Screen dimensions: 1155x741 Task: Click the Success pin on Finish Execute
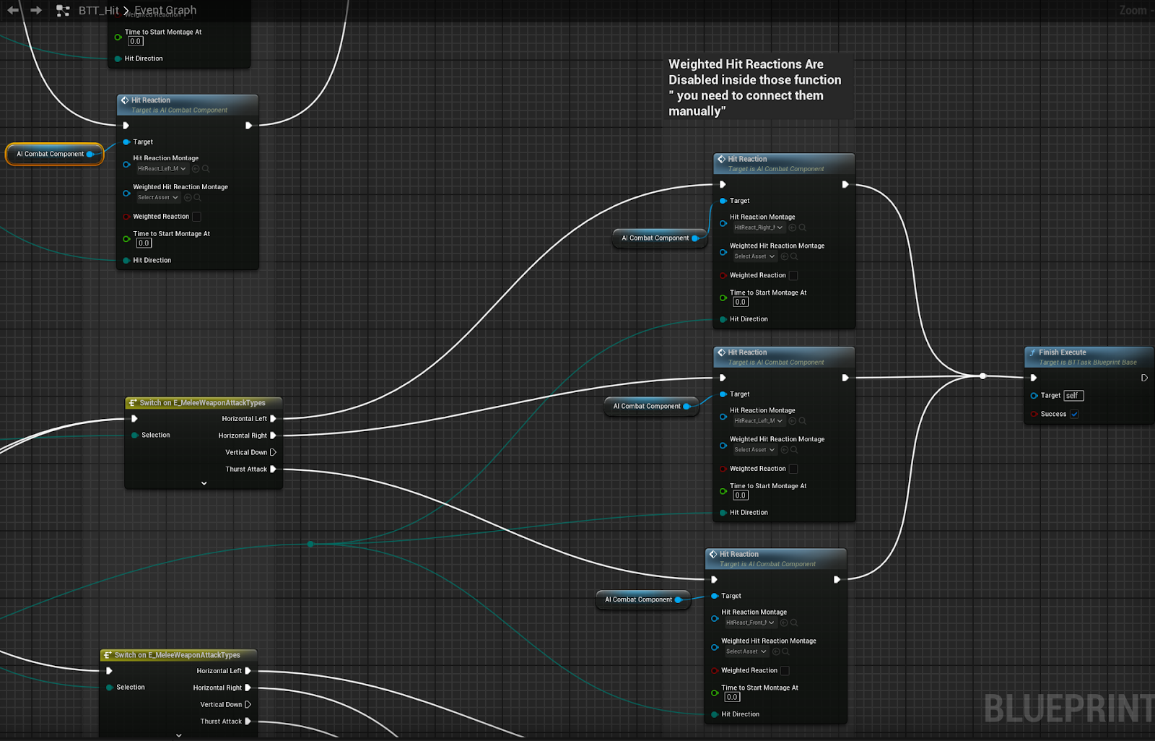[x=1034, y=414]
